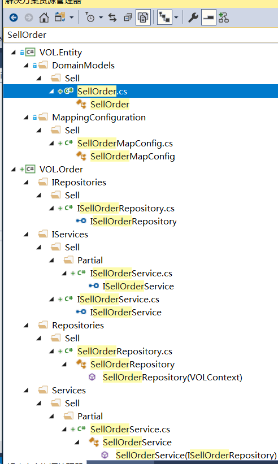Collapse the SellOrderRepository class node
The height and width of the screenshot is (464, 278).
click(64, 365)
